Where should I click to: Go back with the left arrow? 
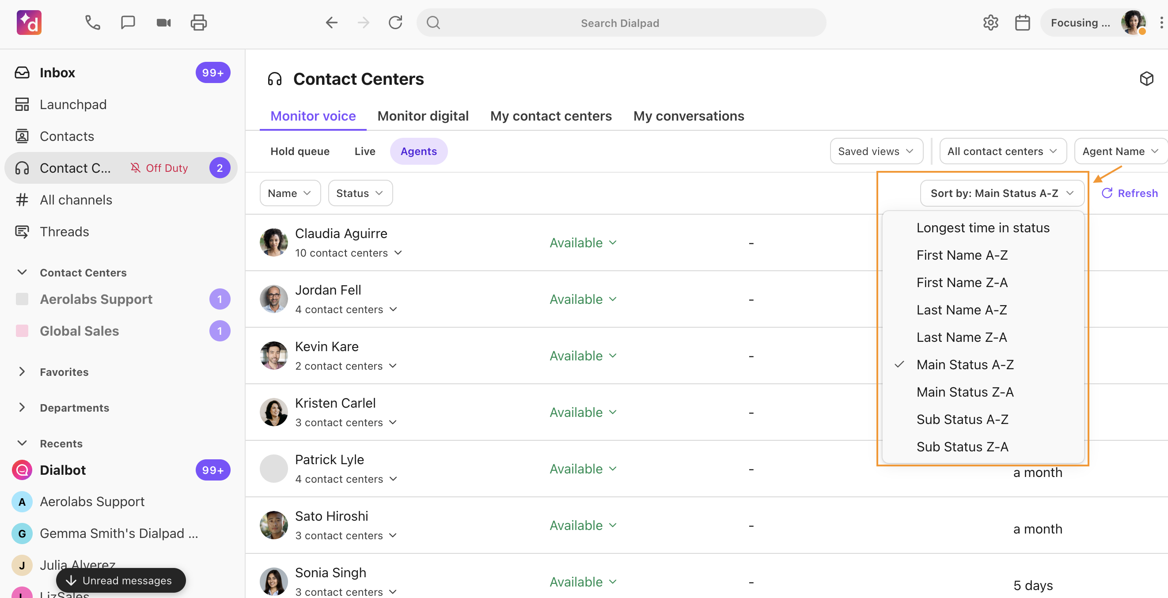pyautogui.click(x=331, y=23)
